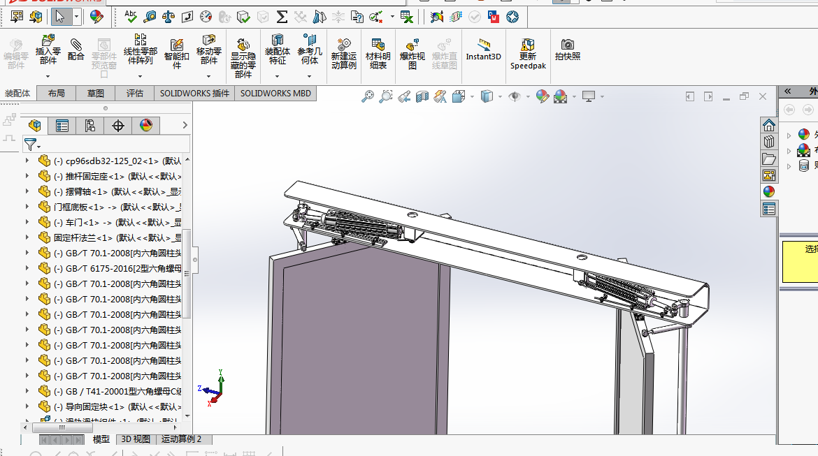Select 车门<1> in the feature tree

pyautogui.click(x=117, y=223)
